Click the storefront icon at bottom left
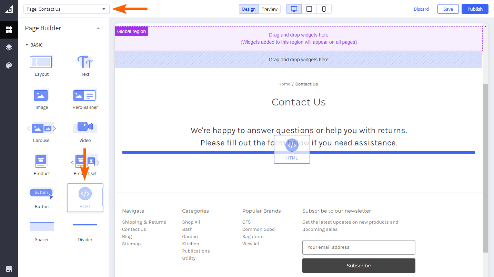This screenshot has height=277, width=494. 9,269
